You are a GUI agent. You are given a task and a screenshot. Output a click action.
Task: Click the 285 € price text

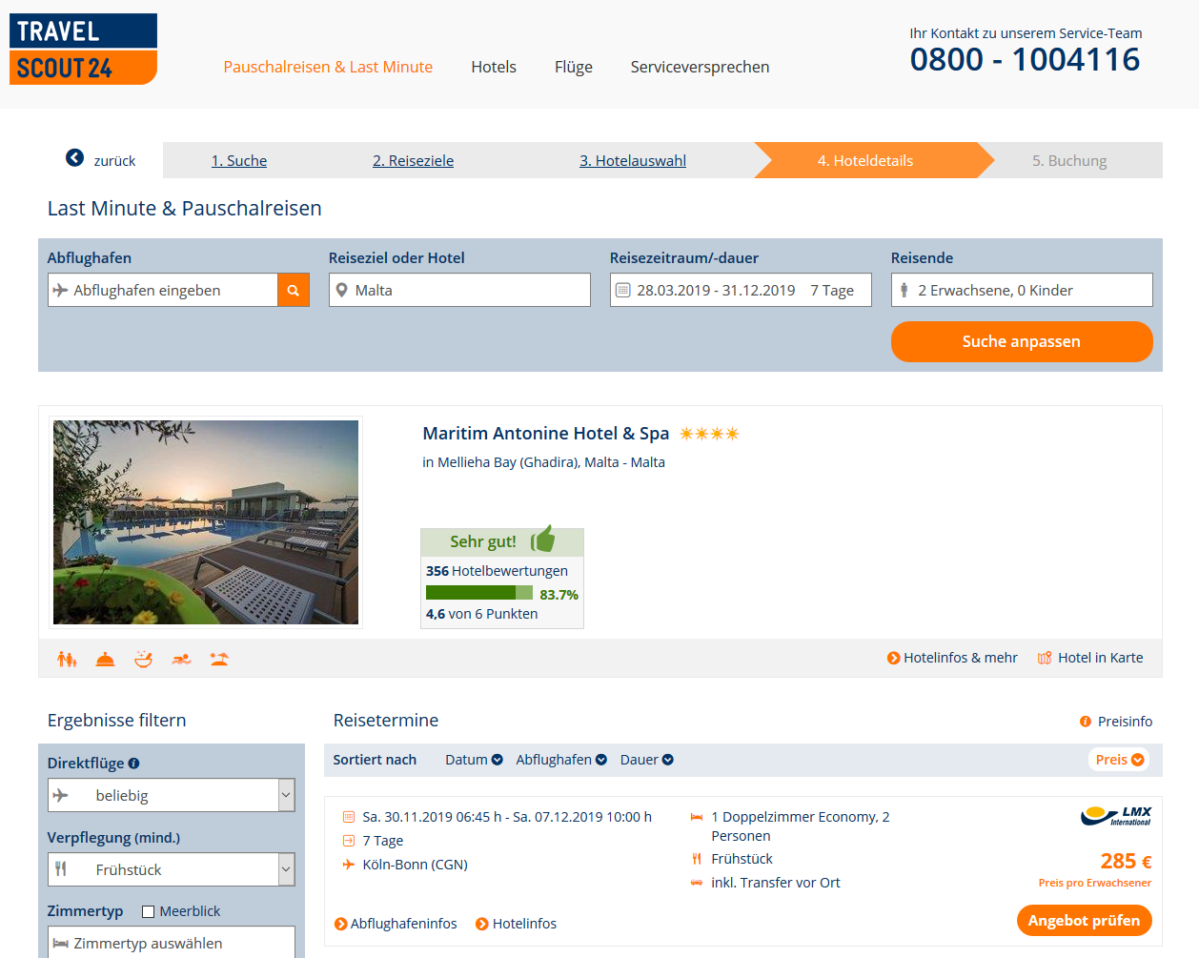tap(1126, 862)
